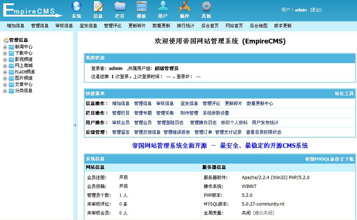Open 增加信息 in the top menu bar
This screenshot has height=220, width=357.
click(x=15, y=26)
